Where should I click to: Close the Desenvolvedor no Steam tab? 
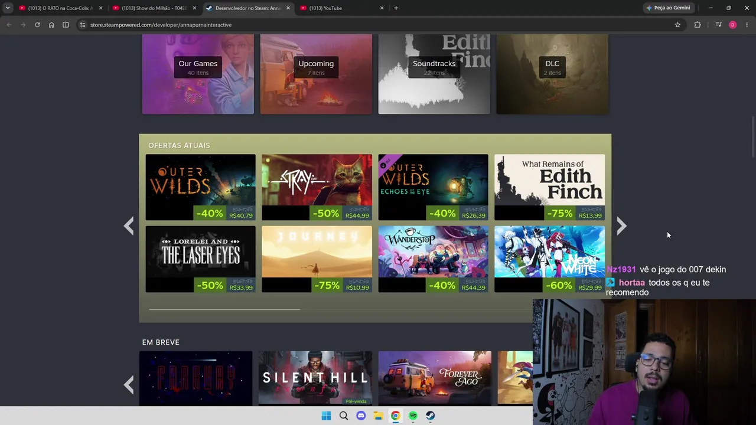pos(288,8)
